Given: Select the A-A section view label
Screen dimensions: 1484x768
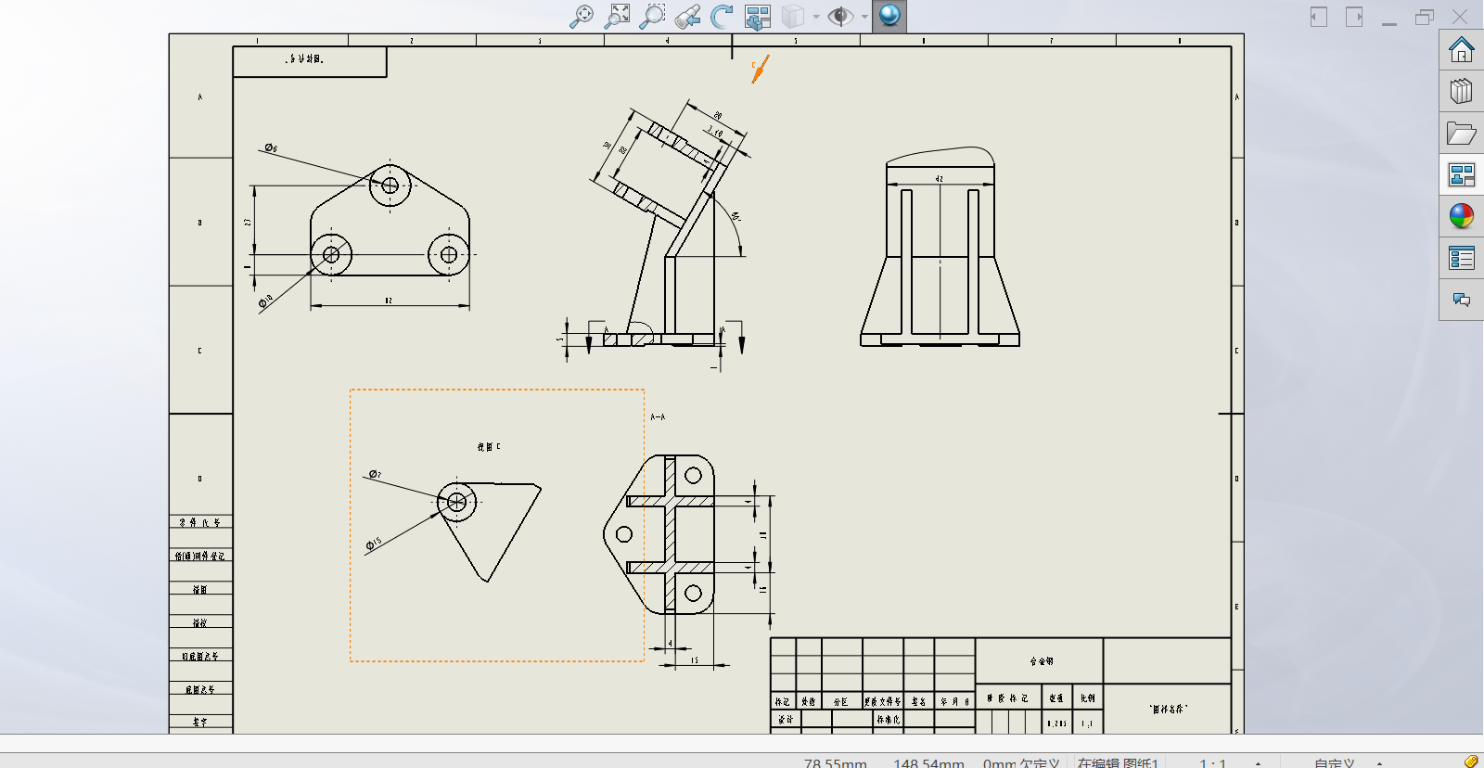Looking at the screenshot, I should [658, 417].
